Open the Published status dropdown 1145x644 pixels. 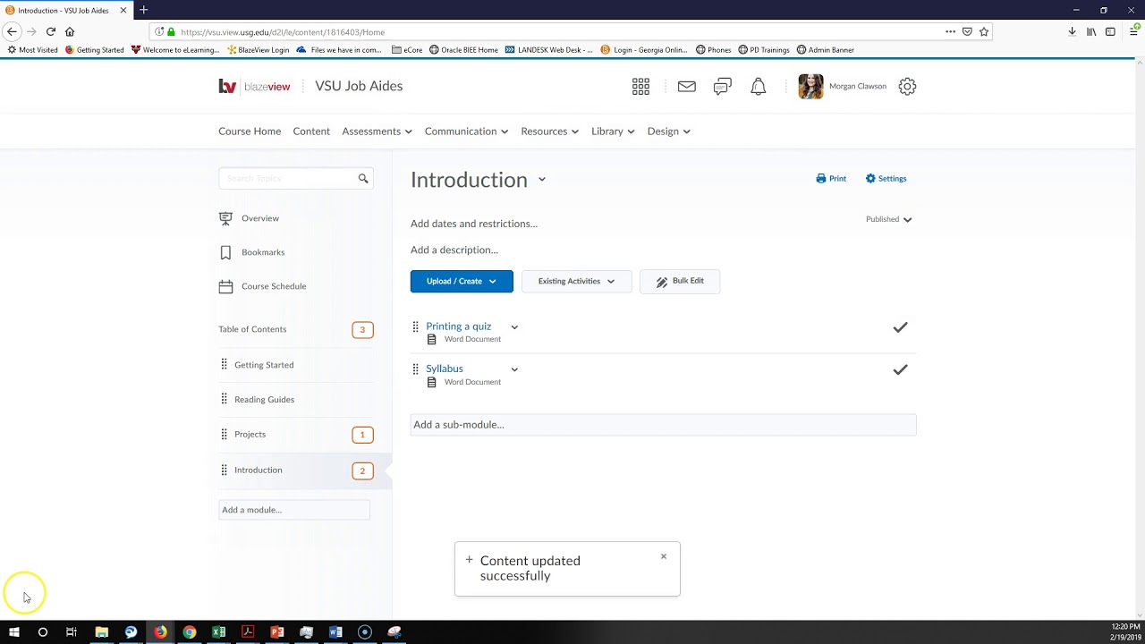[889, 219]
